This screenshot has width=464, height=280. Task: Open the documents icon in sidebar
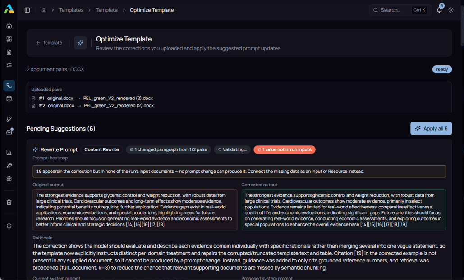9,52
